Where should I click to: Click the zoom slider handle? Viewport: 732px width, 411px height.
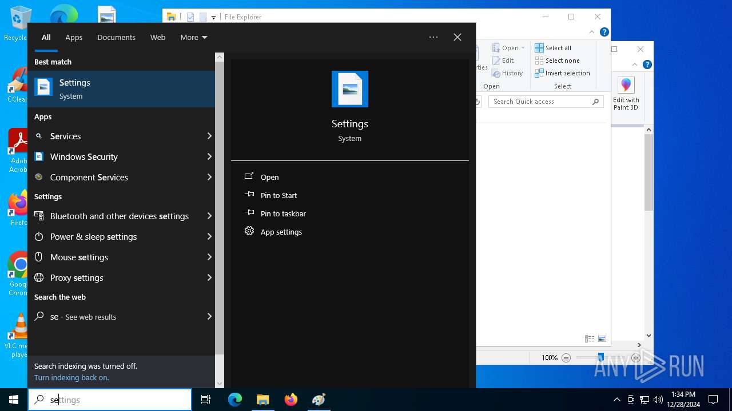click(600, 358)
